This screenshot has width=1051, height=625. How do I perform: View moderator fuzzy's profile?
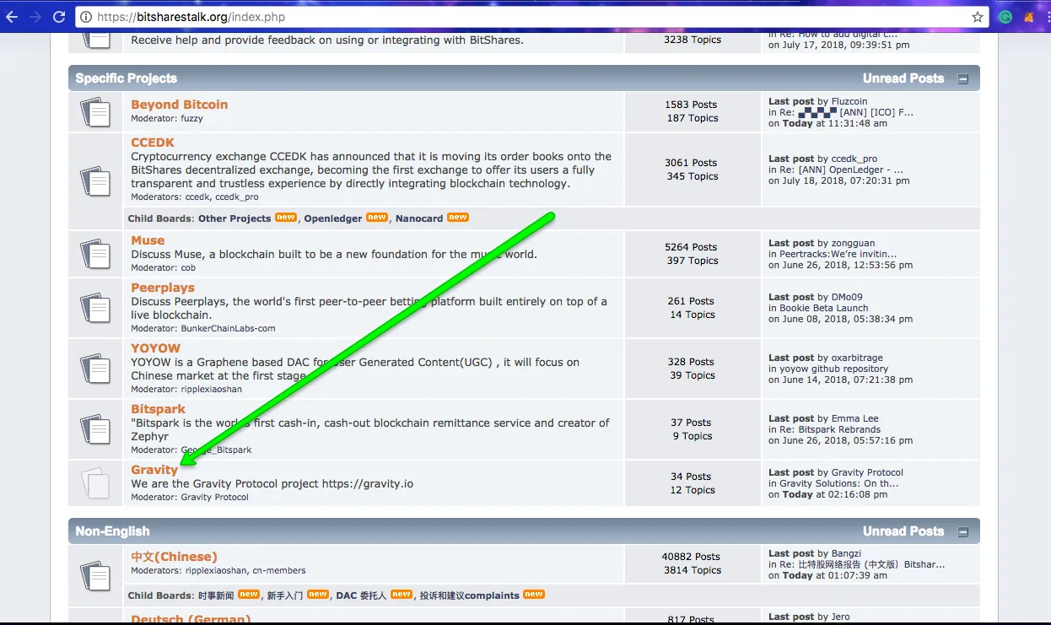coord(191,119)
